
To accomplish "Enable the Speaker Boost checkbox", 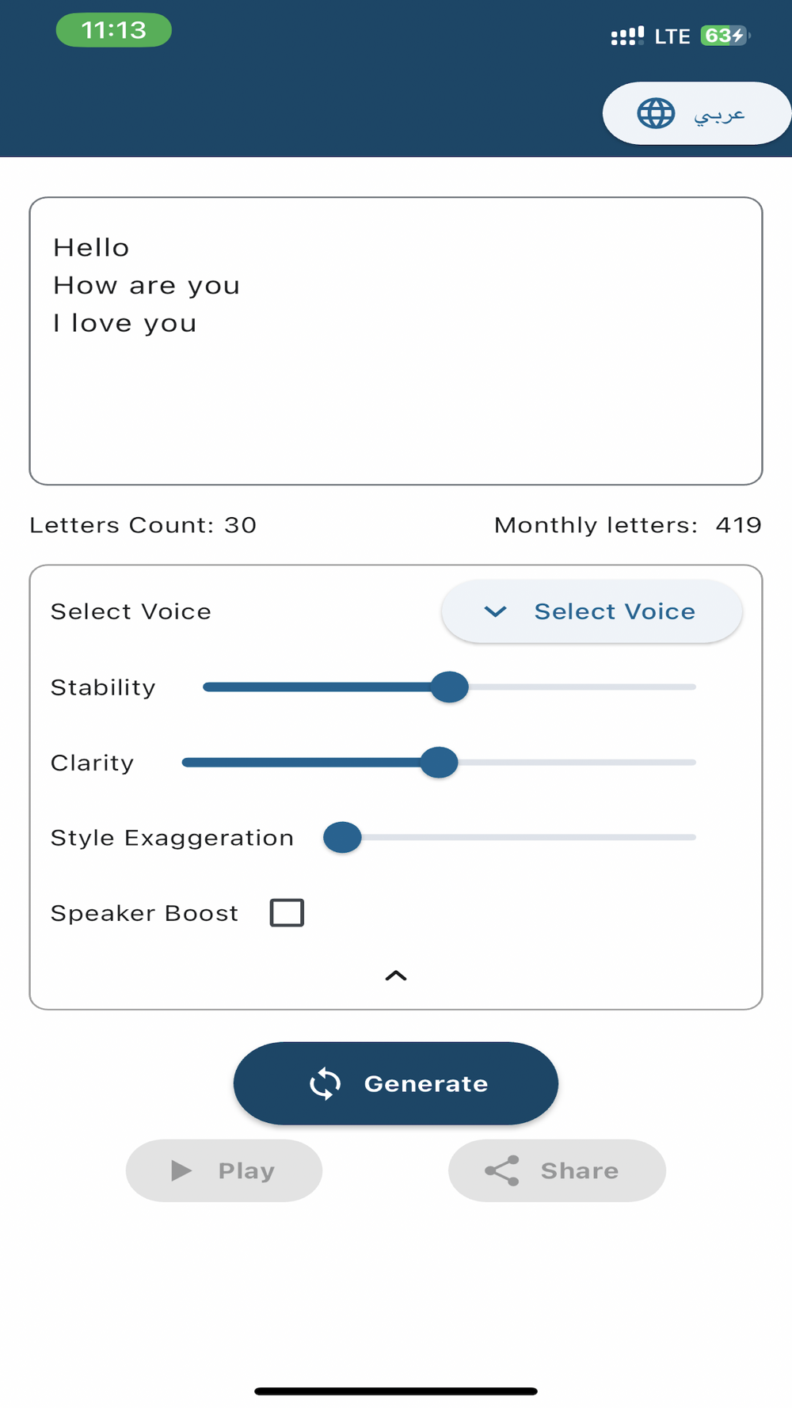I will tap(287, 912).
